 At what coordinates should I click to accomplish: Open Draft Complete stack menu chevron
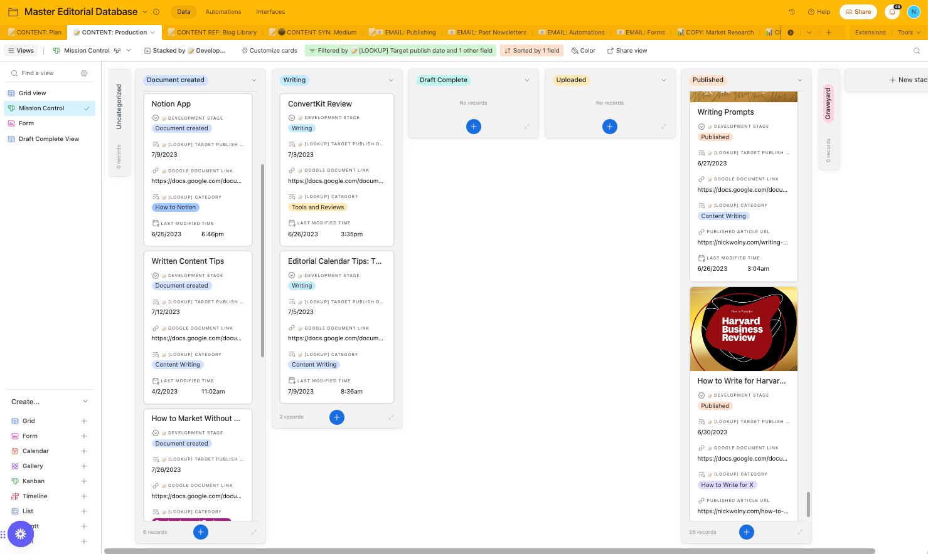(x=527, y=80)
